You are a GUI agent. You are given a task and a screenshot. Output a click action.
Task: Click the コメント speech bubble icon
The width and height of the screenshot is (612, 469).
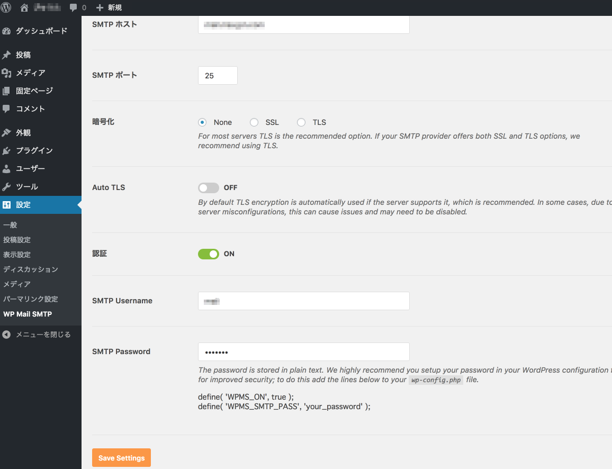pyautogui.click(x=6, y=109)
